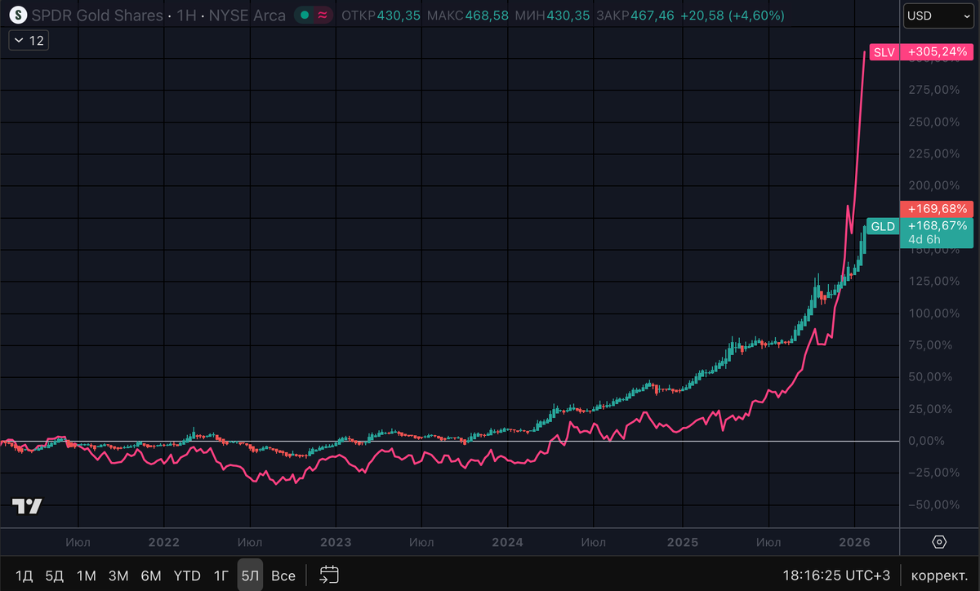This screenshot has width=980, height=591.
Task: Click the 2024 label on time axis
Action: [x=508, y=542]
